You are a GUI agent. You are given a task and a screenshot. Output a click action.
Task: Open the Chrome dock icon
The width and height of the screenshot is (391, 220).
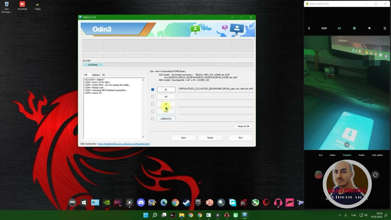175,202
